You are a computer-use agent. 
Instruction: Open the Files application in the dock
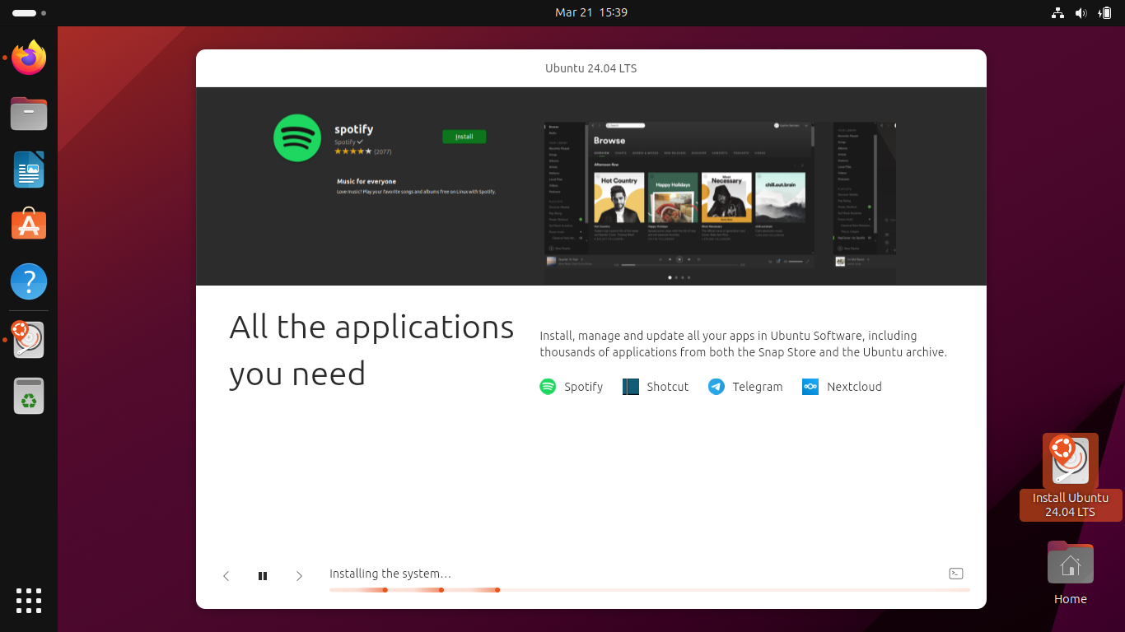click(28, 114)
